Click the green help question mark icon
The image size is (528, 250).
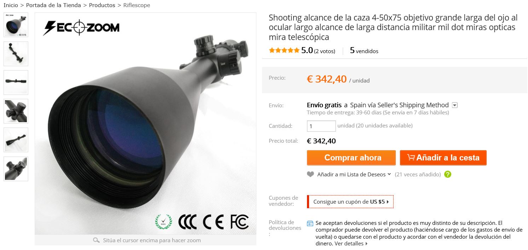pyautogui.click(x=448, y=174)
